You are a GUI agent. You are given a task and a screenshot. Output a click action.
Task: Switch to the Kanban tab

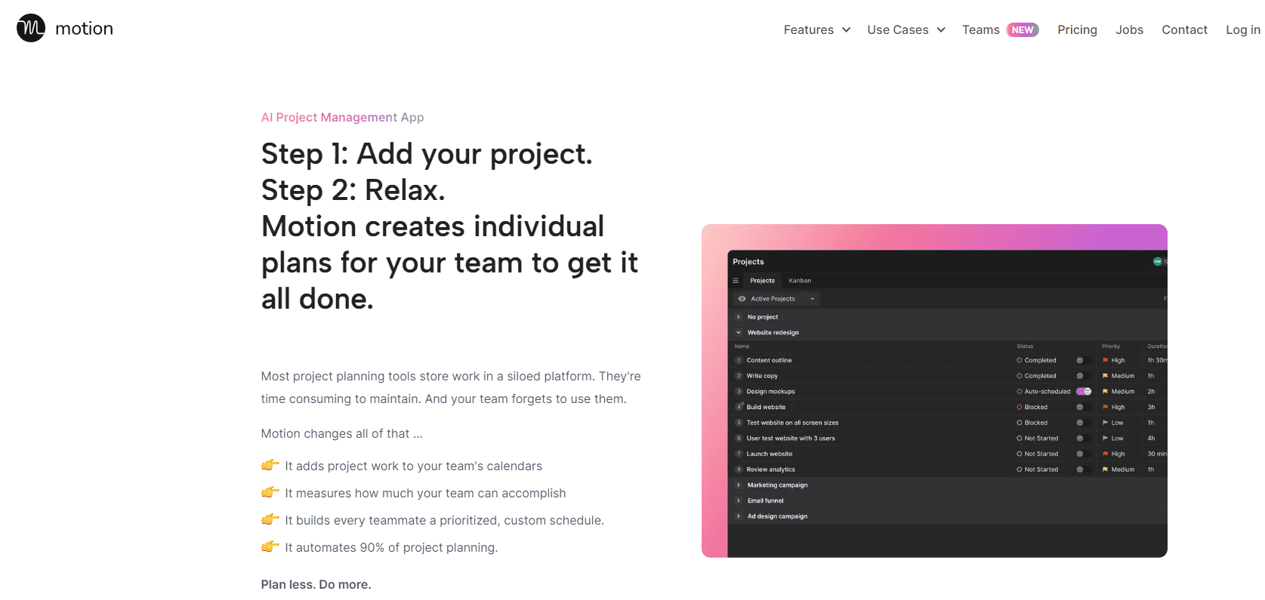click(800, 281)
